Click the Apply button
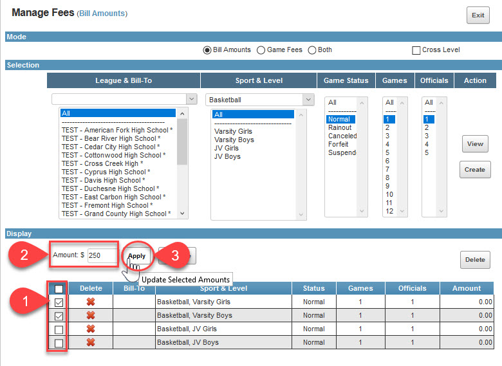This screenshot has width=502, height=366. click(x=136, y=255)
